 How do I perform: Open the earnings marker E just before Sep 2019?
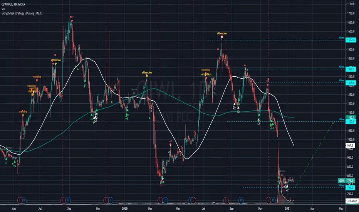63,200
